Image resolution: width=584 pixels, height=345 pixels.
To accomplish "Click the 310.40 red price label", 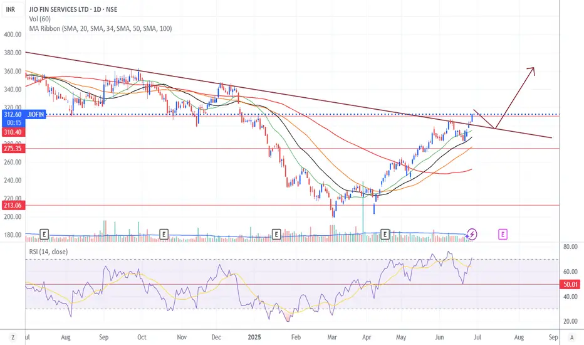I will (13, 132).
